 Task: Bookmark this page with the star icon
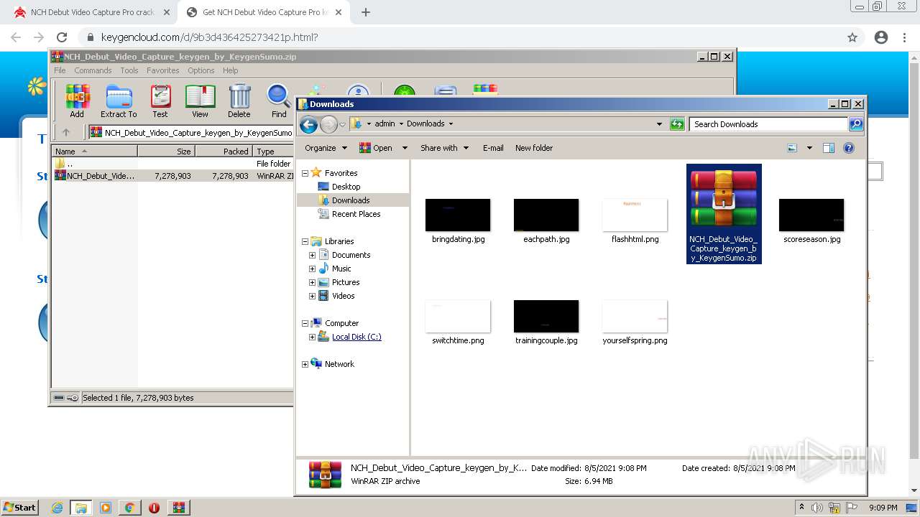[x=852, y=37]
